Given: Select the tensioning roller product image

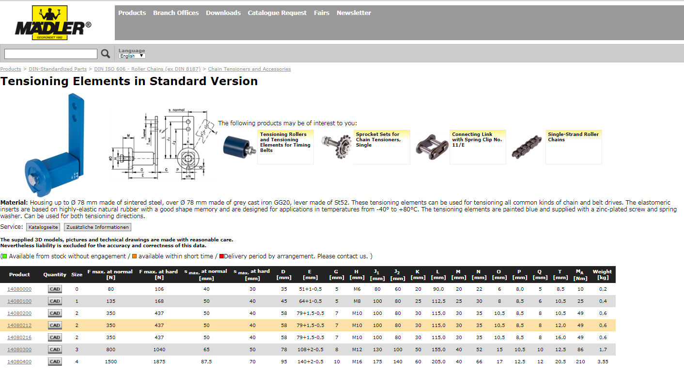Looking at the screenshot, I should pyautogui.click(x=237, y=146).
